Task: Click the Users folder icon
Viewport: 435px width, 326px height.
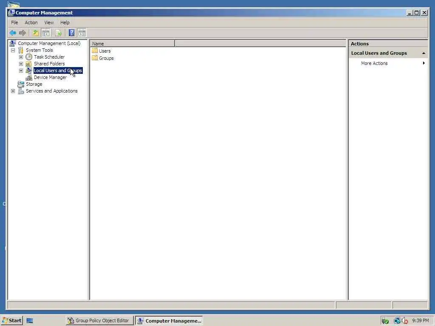Action: [x=95, y=51]
